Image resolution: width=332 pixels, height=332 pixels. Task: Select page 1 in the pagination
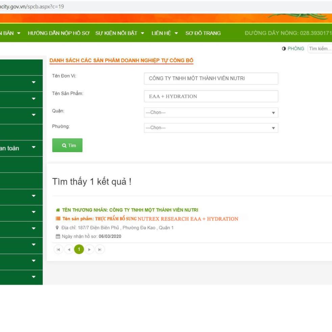(x=79, y=249)
